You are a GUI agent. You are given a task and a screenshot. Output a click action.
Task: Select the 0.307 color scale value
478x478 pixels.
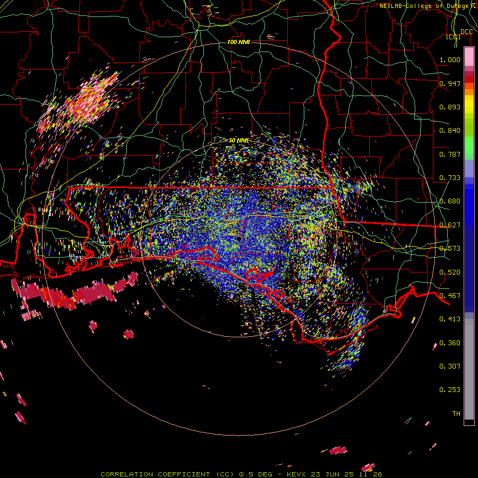pos(450,366)
